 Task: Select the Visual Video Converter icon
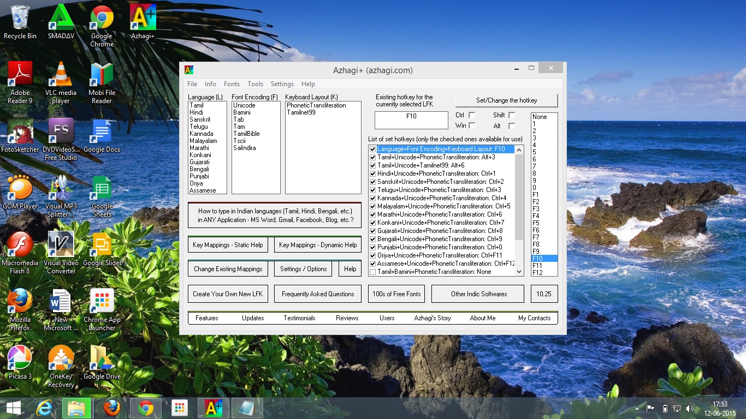pyautogui.click(x=61, y=253)
